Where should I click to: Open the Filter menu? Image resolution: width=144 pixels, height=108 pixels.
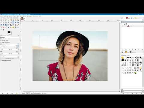point(34,16)
